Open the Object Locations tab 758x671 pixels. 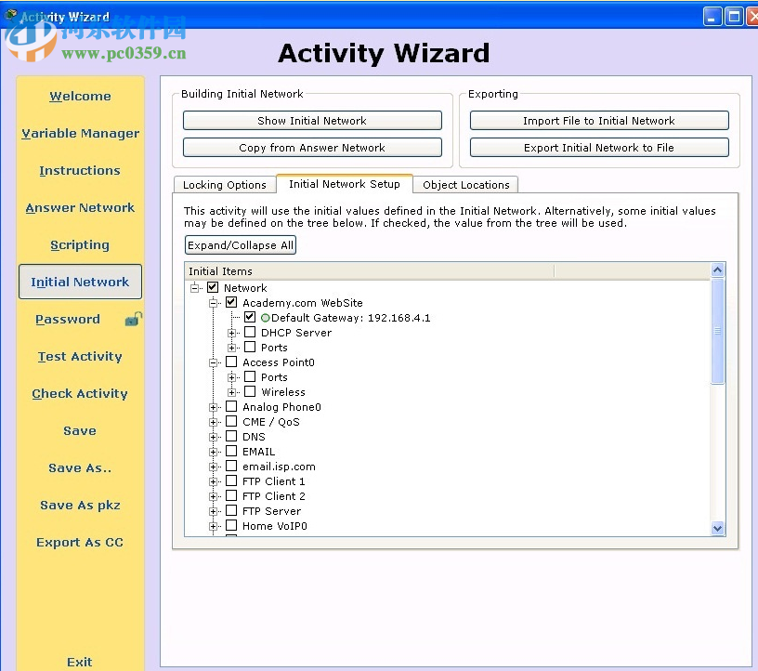tap(465, 184)
